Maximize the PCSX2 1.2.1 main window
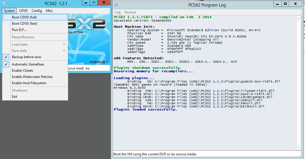 94,3
